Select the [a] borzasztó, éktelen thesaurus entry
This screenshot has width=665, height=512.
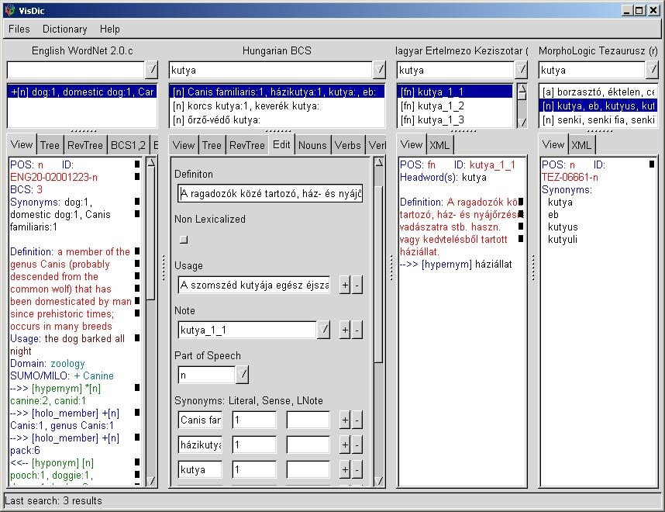(598, 92)
